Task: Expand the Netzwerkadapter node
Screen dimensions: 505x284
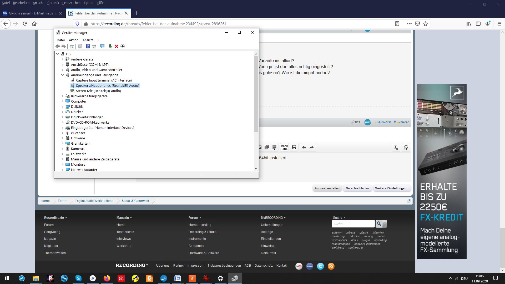Action: click(x=63, y=170)
